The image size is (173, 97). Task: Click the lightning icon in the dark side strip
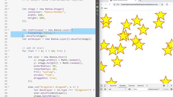point(97,3)
